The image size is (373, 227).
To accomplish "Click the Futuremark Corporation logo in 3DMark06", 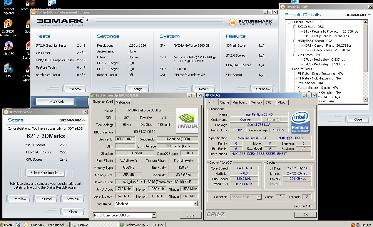I will (251, 22).
